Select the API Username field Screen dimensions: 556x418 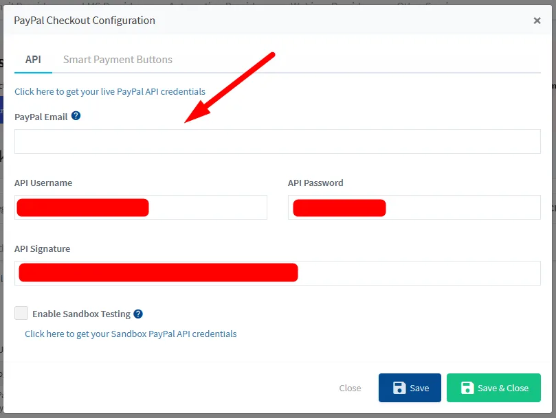[141, 207]
